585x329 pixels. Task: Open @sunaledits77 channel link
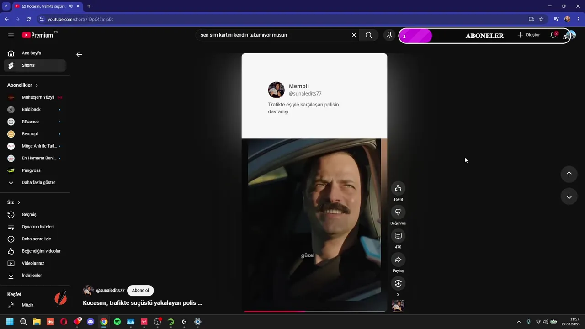tap(110, 291)
